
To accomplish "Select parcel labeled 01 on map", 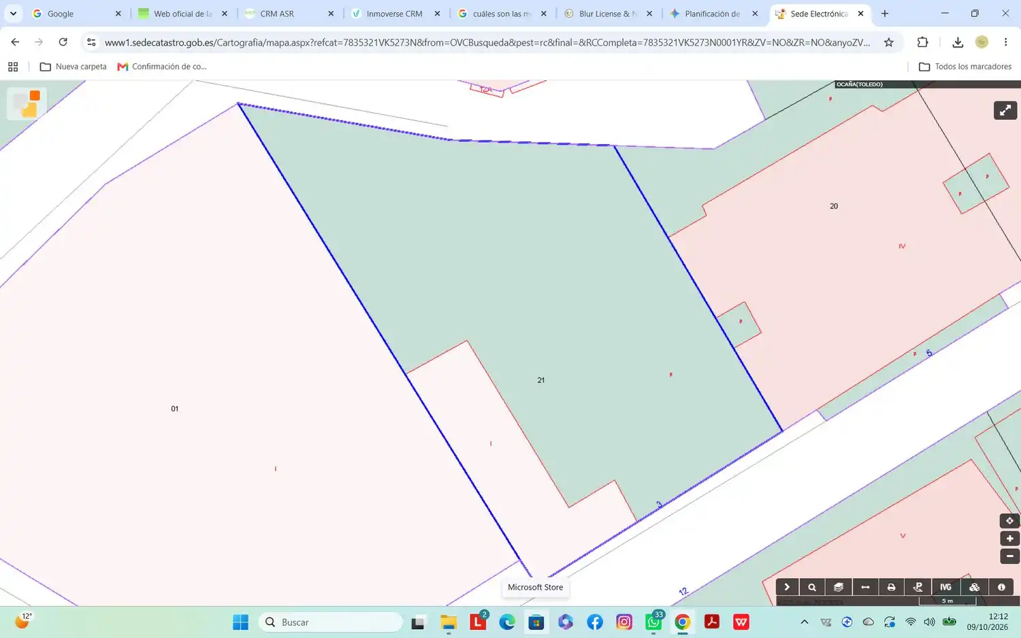I will coord(175,409).
